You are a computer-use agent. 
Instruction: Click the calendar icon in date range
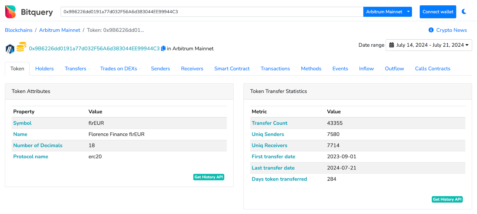coord(392,45)
